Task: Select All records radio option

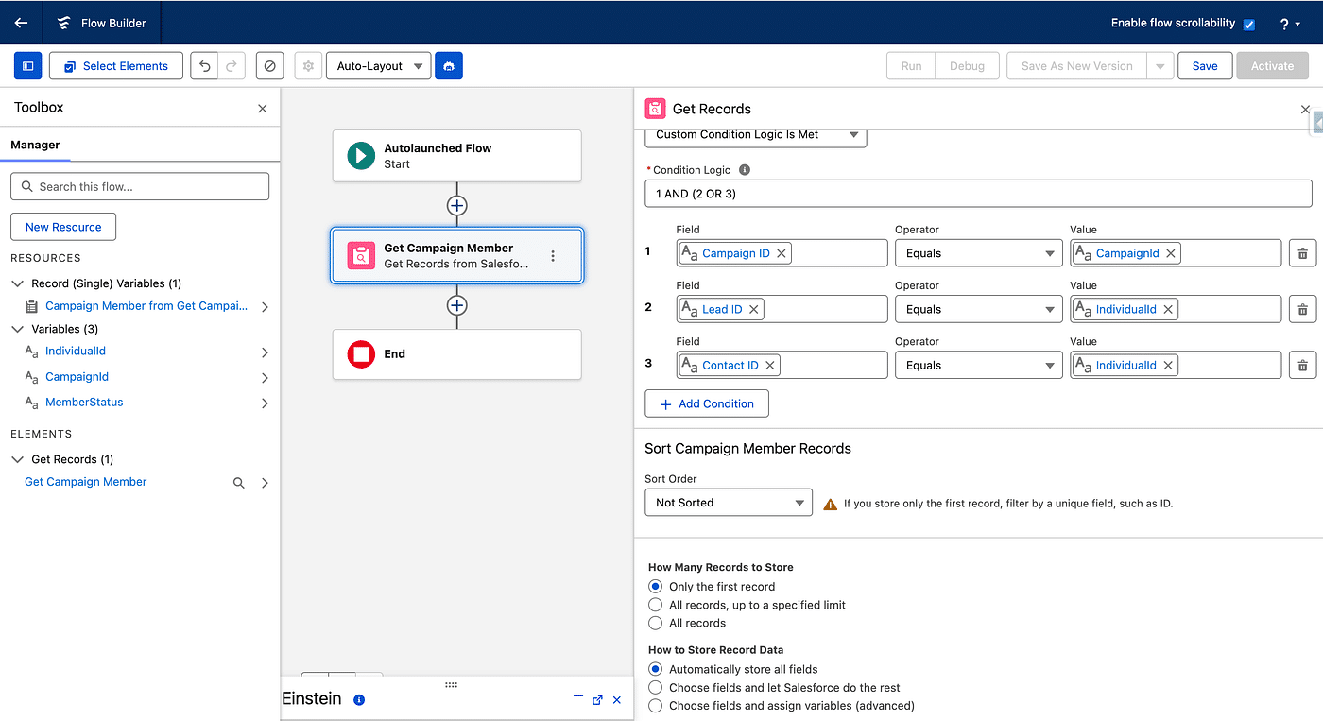Action: [656, 623]
